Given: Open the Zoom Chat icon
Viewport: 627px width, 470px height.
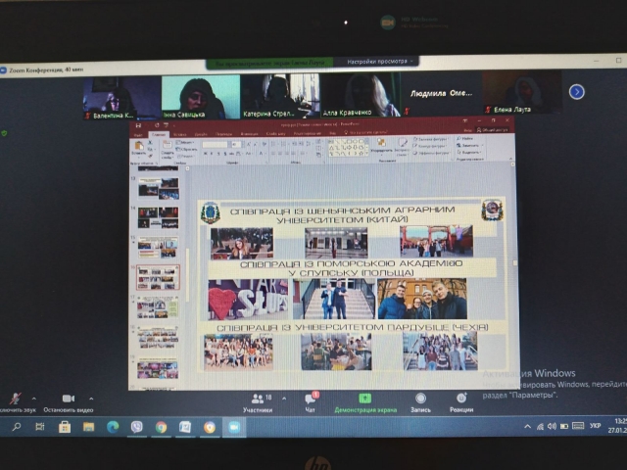Looking at the screenshot, I should click(311, 399).
